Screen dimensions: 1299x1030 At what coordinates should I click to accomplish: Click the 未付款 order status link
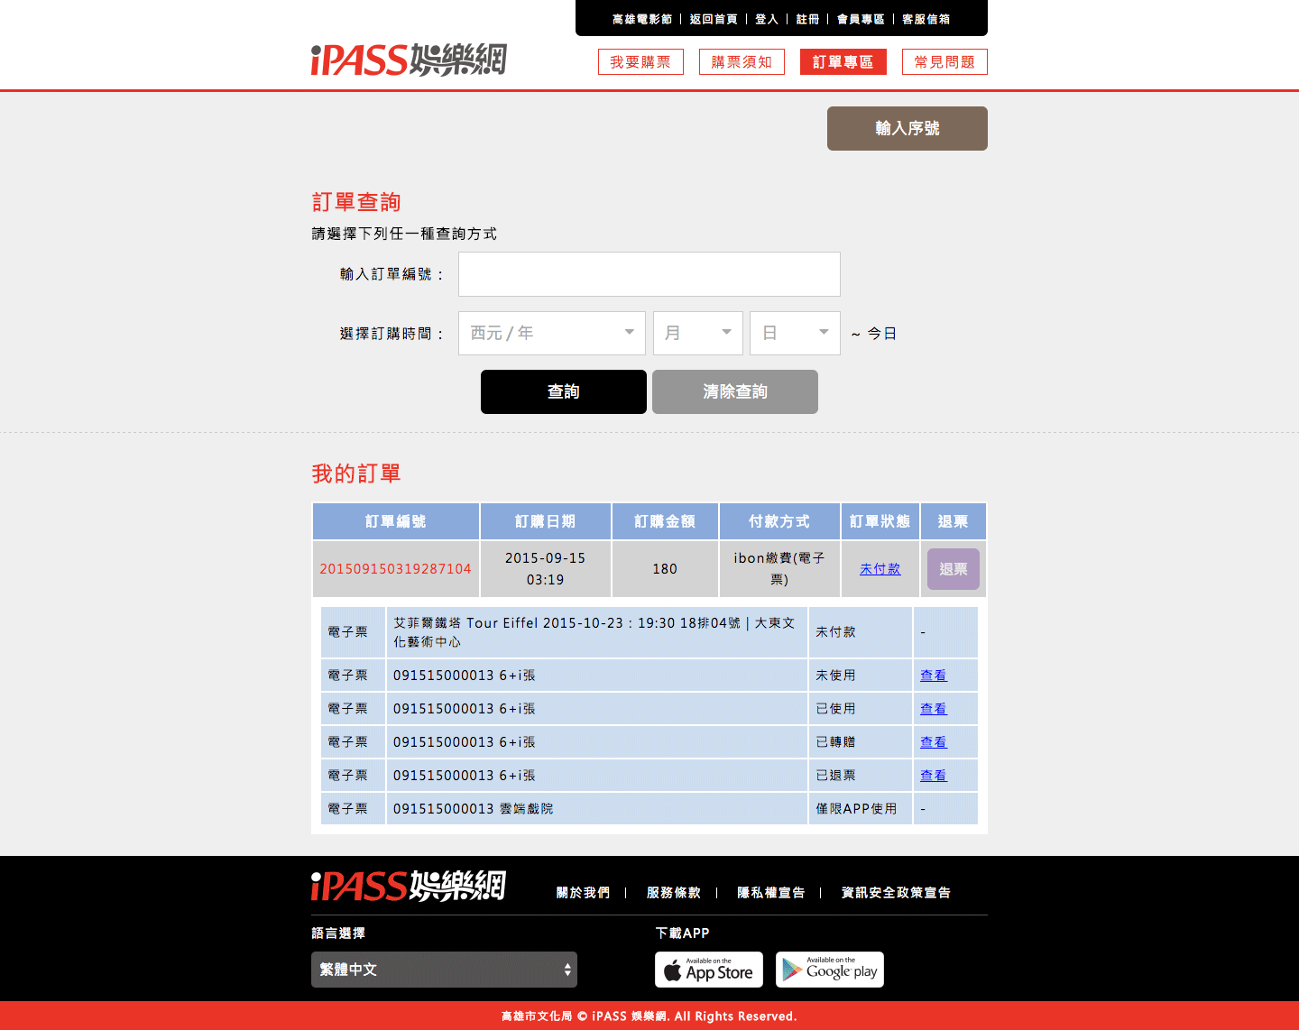tap(880, 569)
